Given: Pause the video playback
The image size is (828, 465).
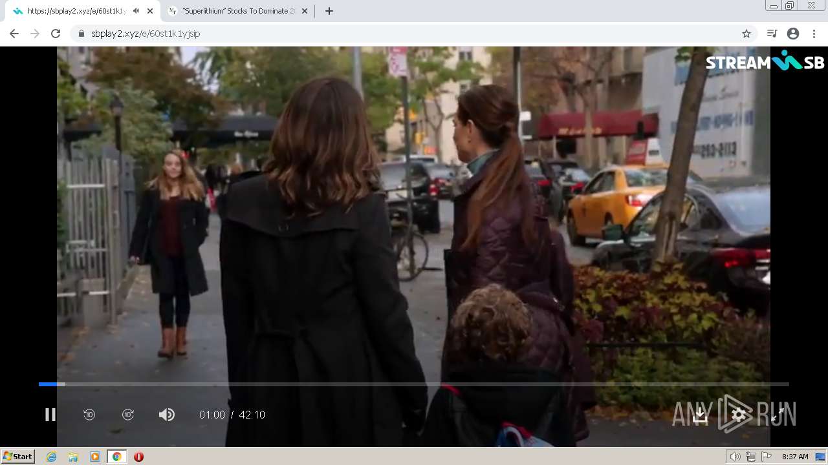Looking at the screenshot, I should [50, 415].
